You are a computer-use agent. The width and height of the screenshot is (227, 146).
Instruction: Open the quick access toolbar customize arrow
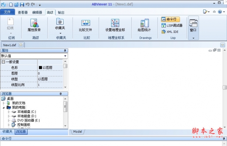(40, 5)
